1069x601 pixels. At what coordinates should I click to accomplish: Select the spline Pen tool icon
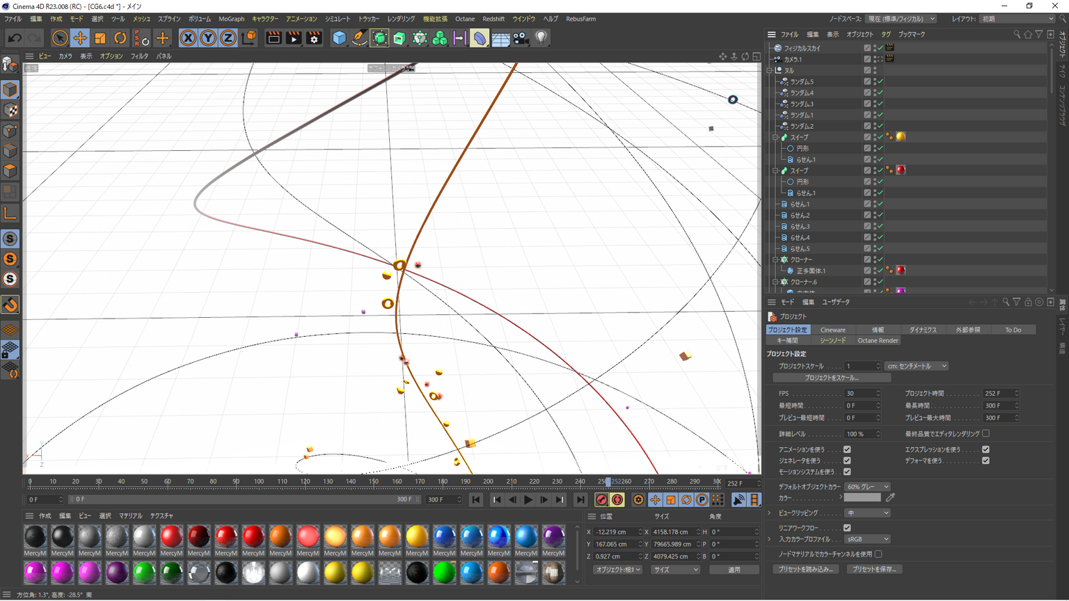point(359,38)
